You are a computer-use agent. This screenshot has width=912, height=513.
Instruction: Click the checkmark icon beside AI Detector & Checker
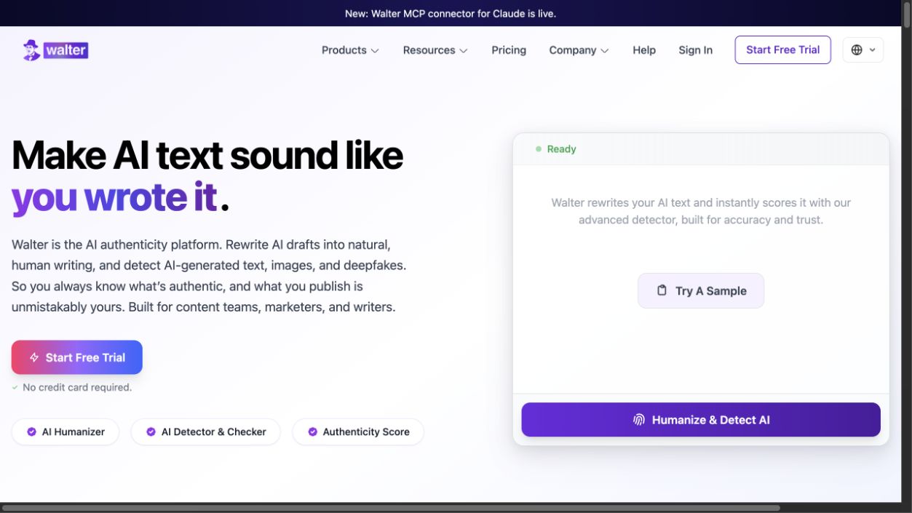pyautogui.click(x=151, y=432)
